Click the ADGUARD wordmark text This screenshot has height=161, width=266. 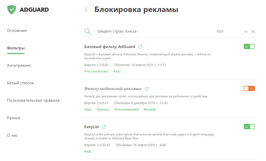click(x=34, y=10)
